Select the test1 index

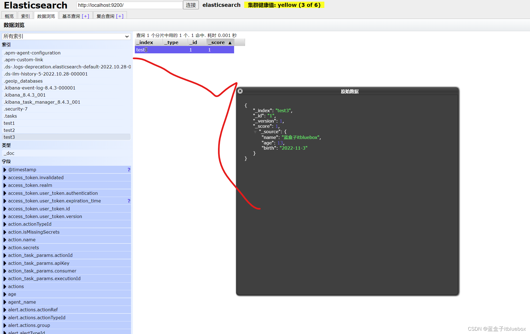pyautogui.click(x=9, y=123)
